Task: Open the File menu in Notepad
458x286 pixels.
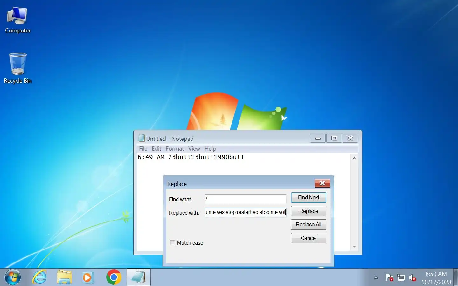Action: 143,149
